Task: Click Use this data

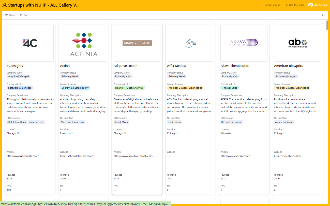Action: point(294,5)
